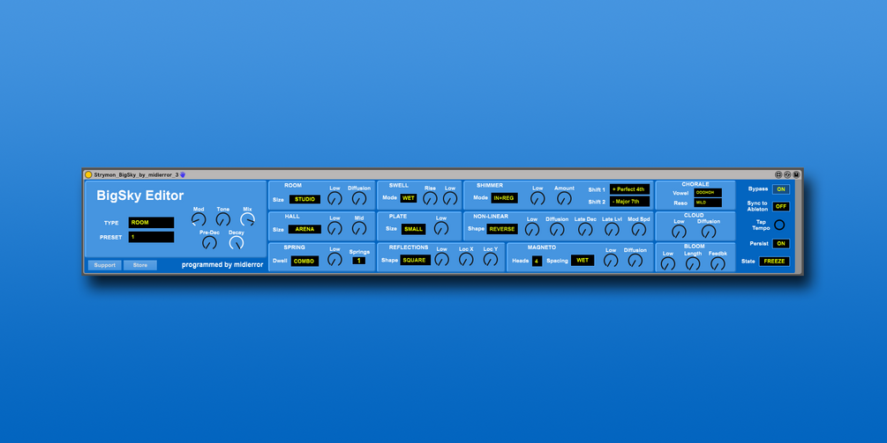Viewport: 887px width, 443px height.
Task: Click the Tone knob
Action: pos(223,219)
